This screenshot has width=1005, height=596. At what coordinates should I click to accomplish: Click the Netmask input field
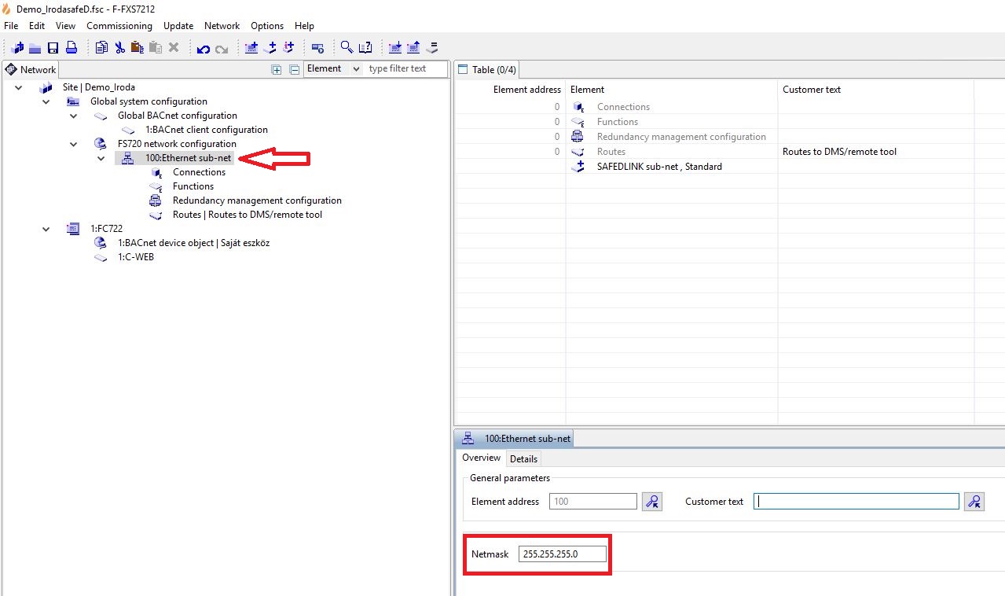click(563, 554)
